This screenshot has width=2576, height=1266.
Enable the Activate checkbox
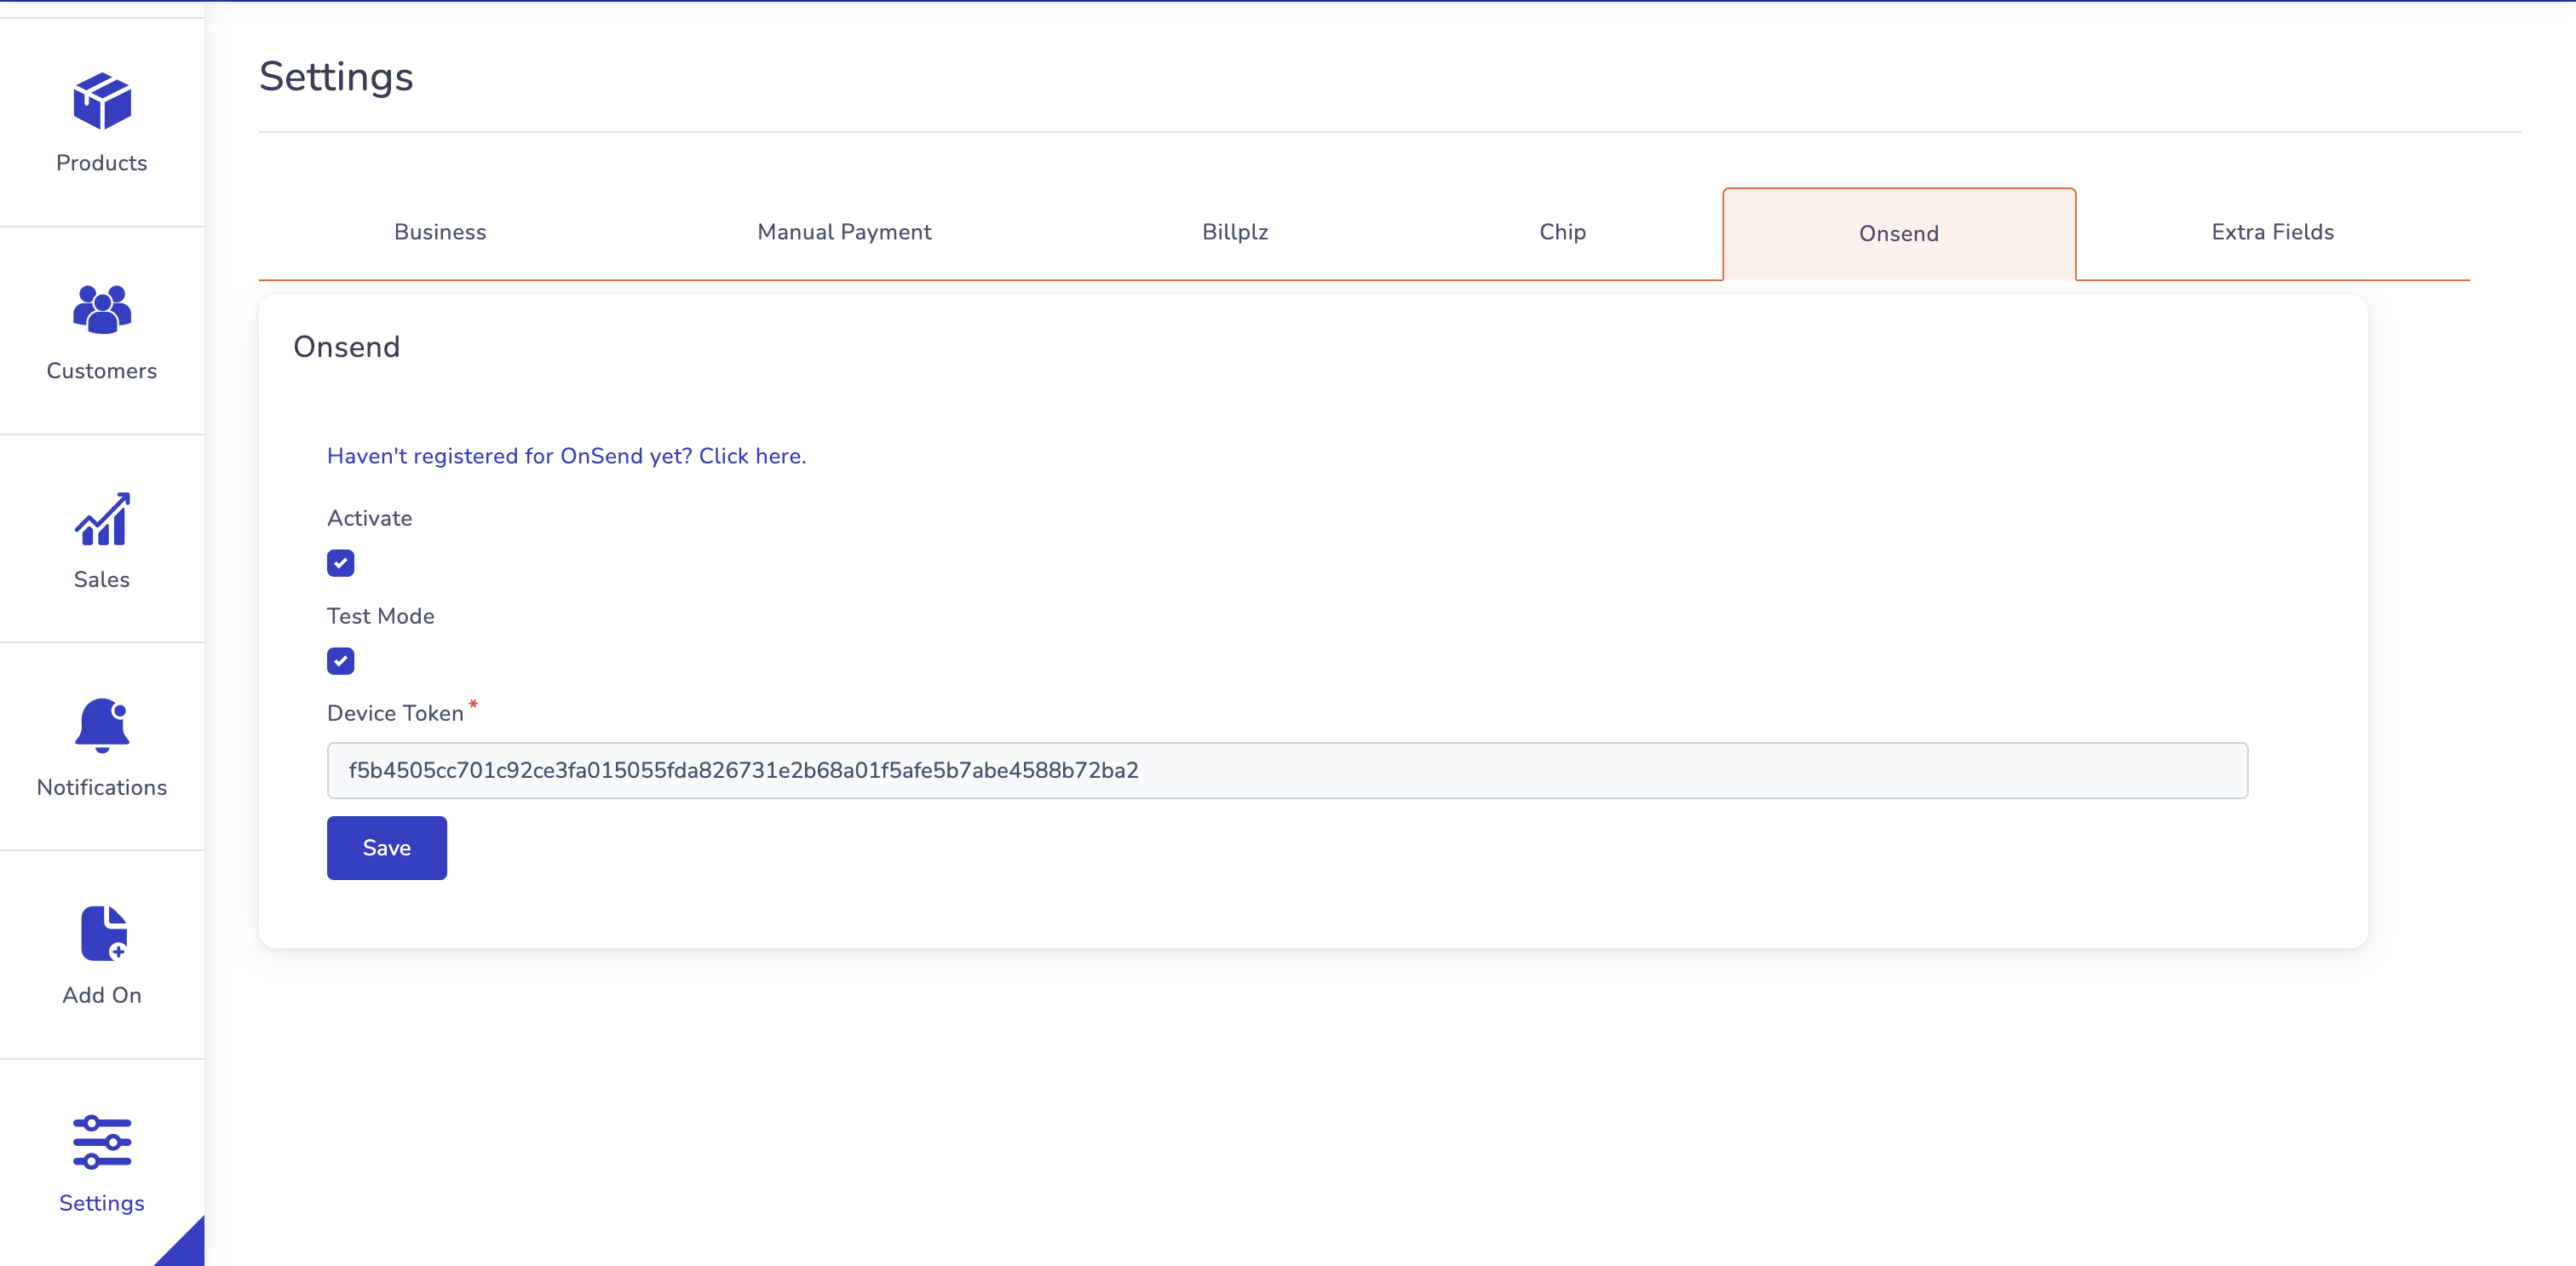pos(340,563)
